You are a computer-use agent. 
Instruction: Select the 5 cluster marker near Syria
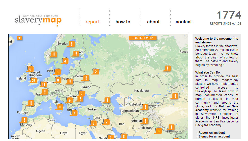coord(93,123)
